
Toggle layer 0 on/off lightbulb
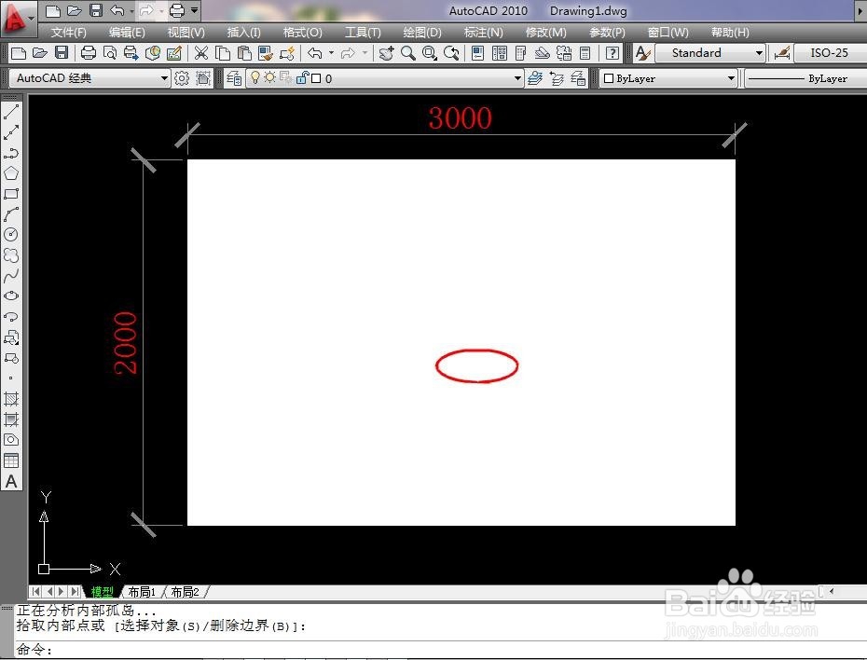tap(255, 78)
